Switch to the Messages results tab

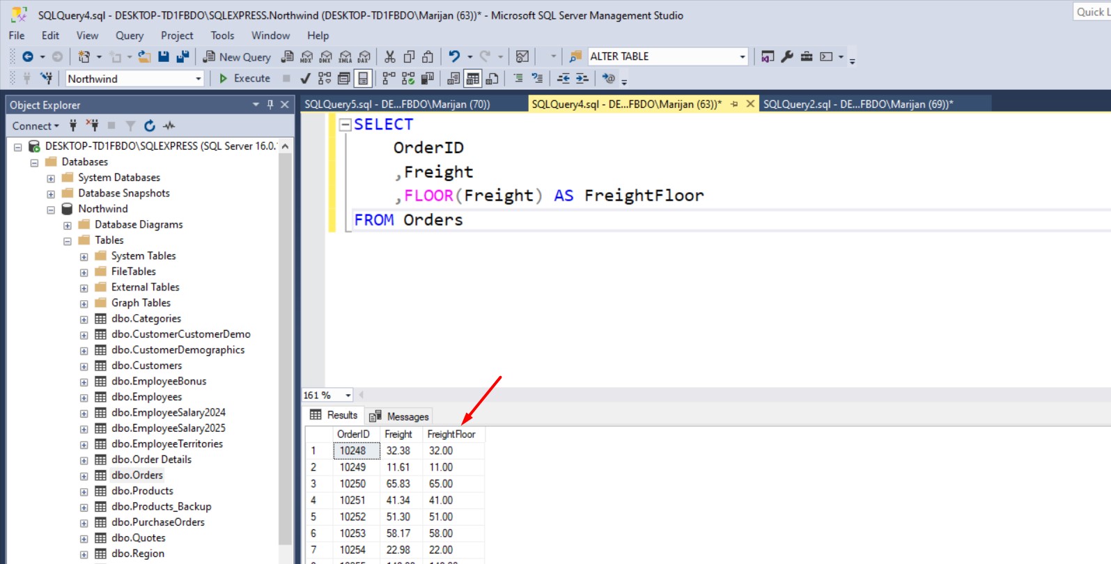(x=400, y=416)
